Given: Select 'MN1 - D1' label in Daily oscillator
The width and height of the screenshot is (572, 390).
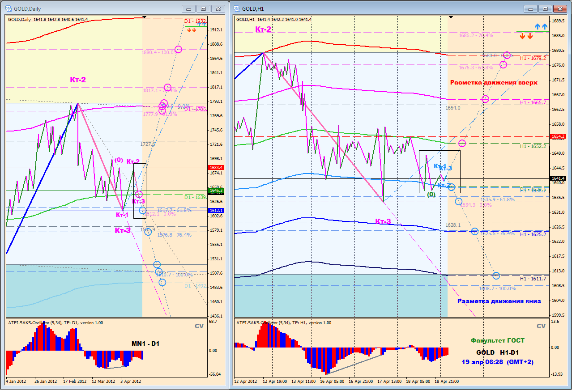Looking at the screenshot, I should coord(145,344).
